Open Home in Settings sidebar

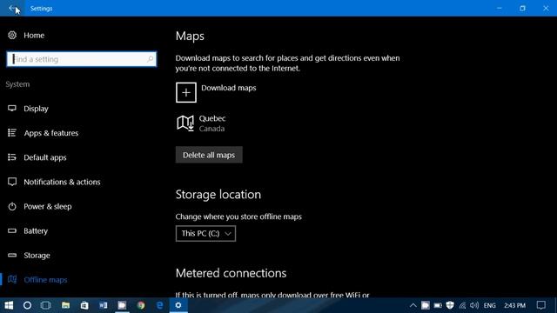(x=34, y=35)
